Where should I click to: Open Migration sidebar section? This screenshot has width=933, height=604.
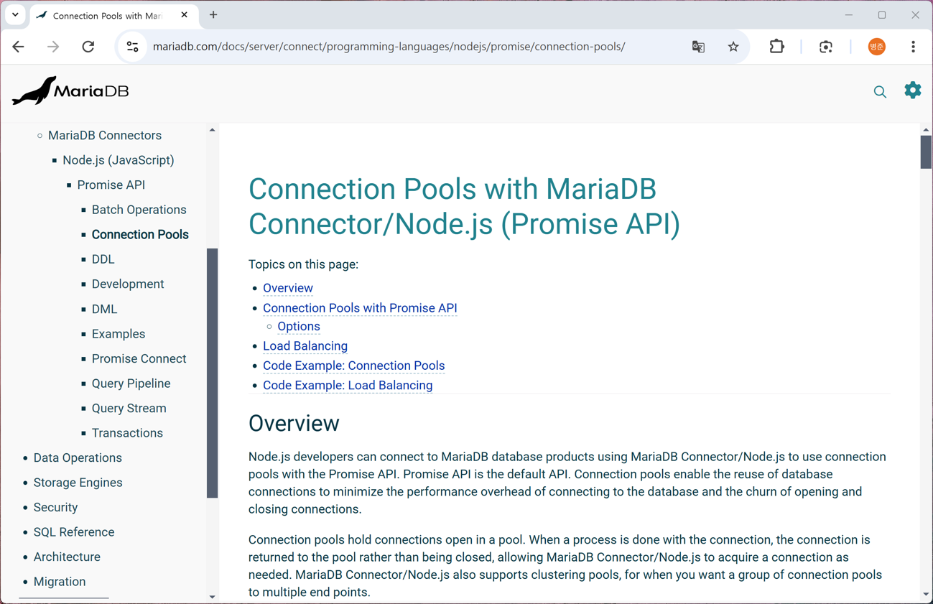click(60, 582)
